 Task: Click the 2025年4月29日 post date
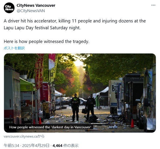click(36, 146)
